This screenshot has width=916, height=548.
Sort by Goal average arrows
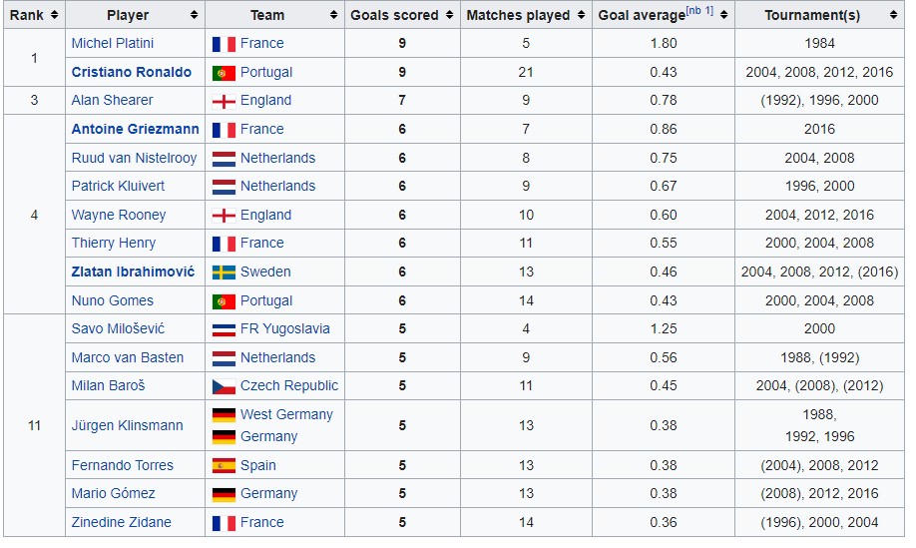(723, 15)
